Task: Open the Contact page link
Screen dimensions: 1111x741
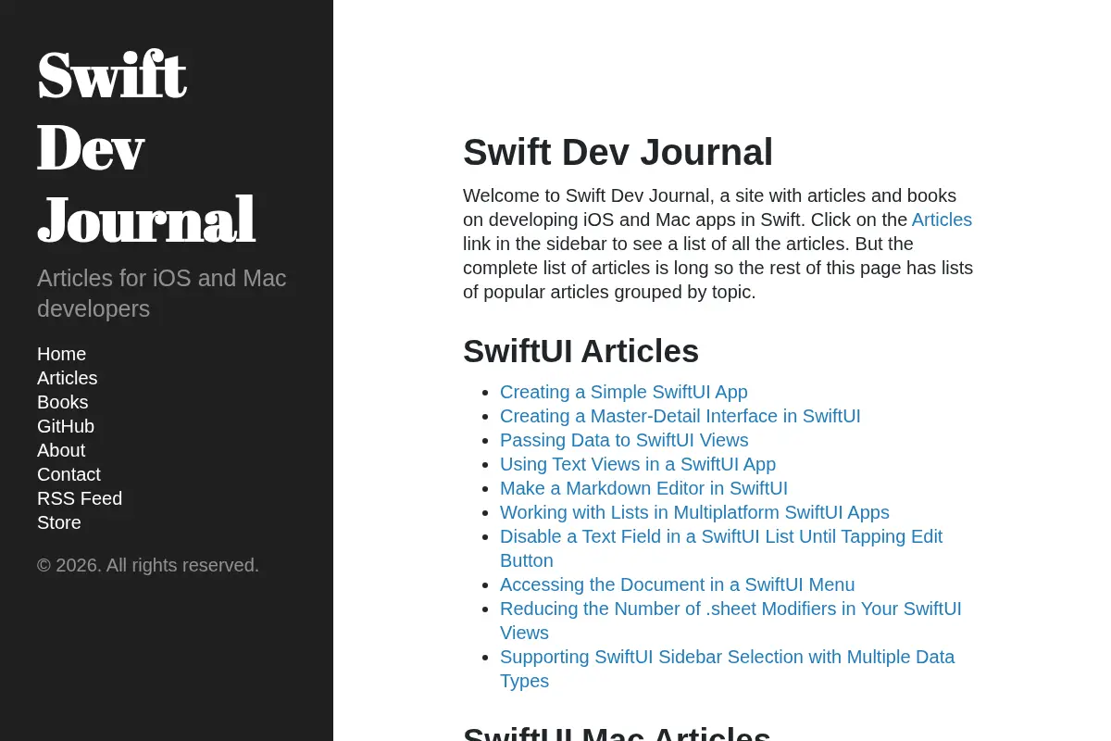Action: pos(69,474)
